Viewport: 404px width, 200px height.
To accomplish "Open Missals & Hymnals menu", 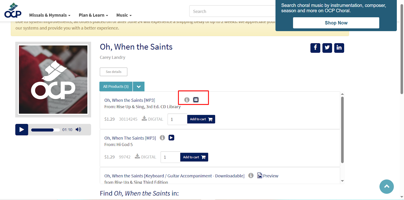I will (50, 15).
